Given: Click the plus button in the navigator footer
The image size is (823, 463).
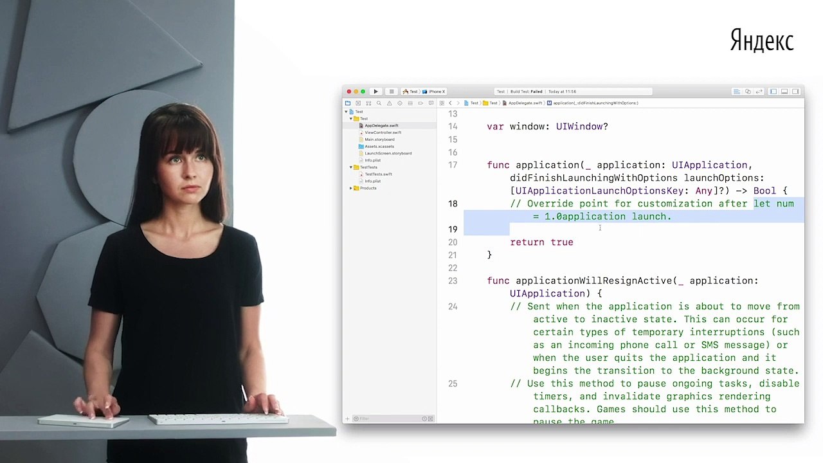Looking at the screenshot, I should (x=348, y=419).
